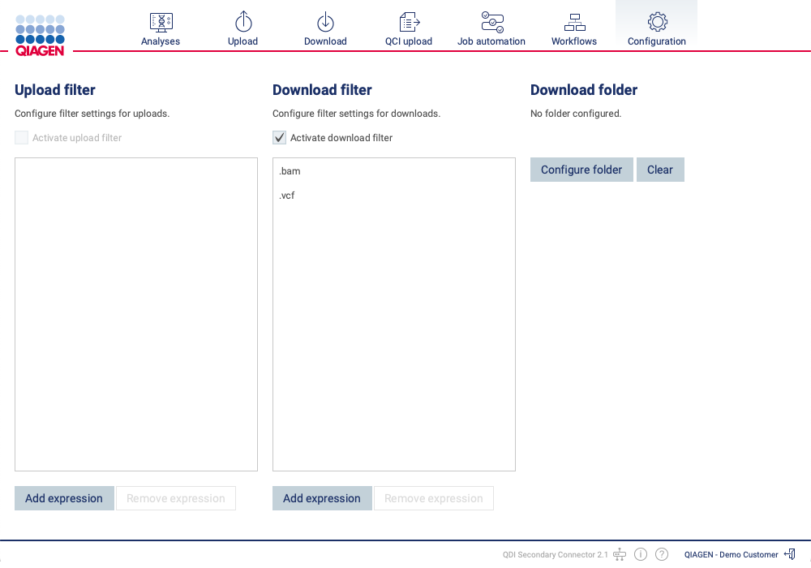Tick the Activate upload filter checkbox
The height and width of the screenshot is (568, 811).
(22, 138)
